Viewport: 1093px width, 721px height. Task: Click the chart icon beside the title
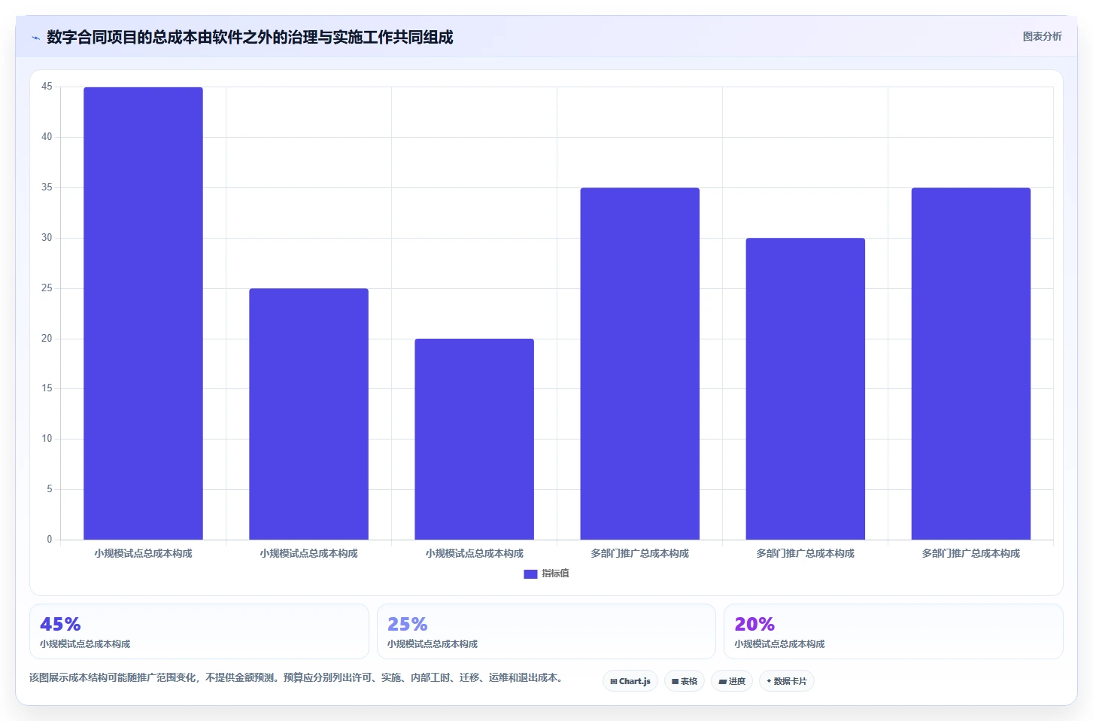coord(35,38)
